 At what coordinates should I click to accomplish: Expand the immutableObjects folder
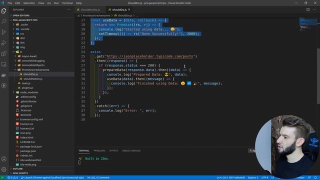[41, 65]
